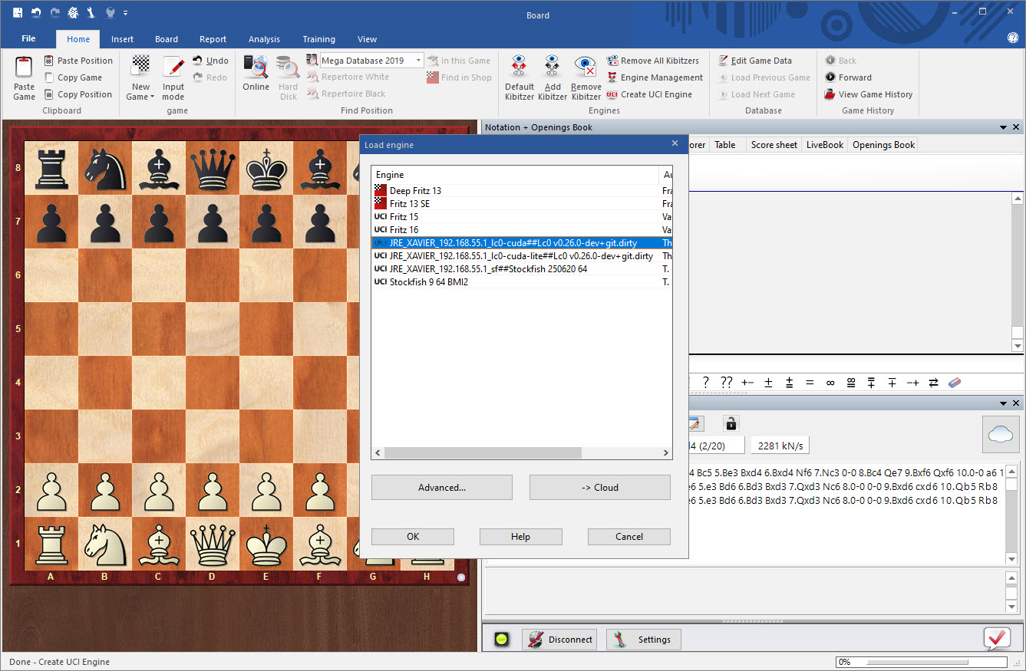Click the eraser annotation symbol
The width and height of the screenshot is (1026, 671).
pos(955,383)
